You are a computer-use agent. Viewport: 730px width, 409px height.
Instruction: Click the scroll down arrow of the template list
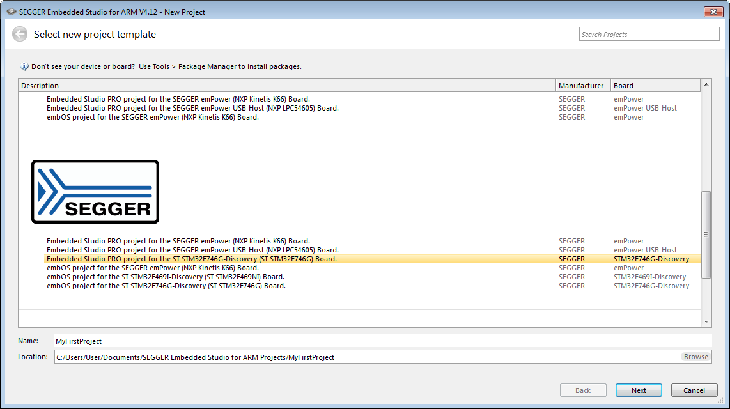tap(706, 322)
